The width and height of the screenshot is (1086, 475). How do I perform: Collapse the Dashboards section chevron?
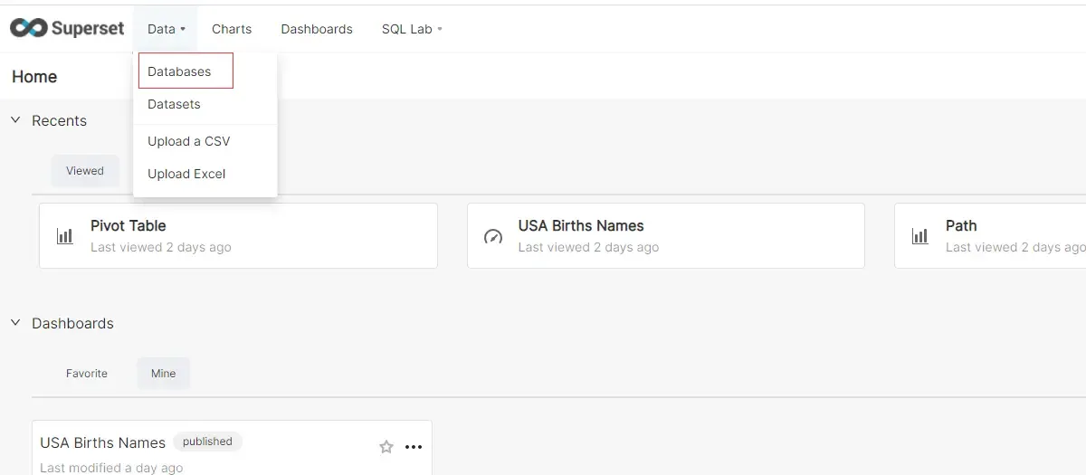coord(15,323)
